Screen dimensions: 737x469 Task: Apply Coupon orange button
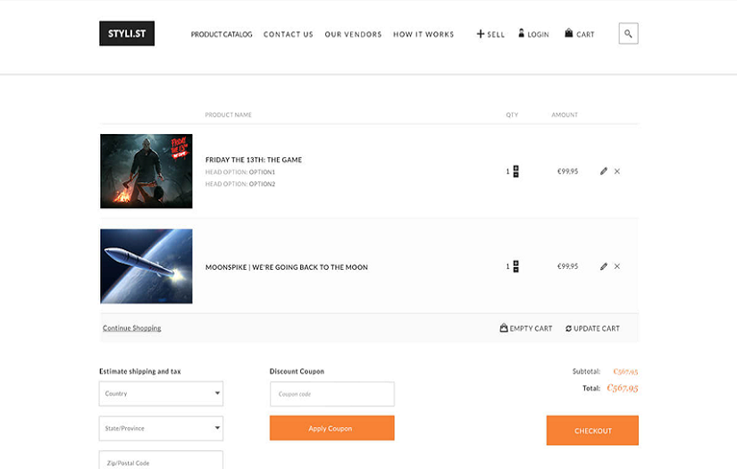point(331,428)
